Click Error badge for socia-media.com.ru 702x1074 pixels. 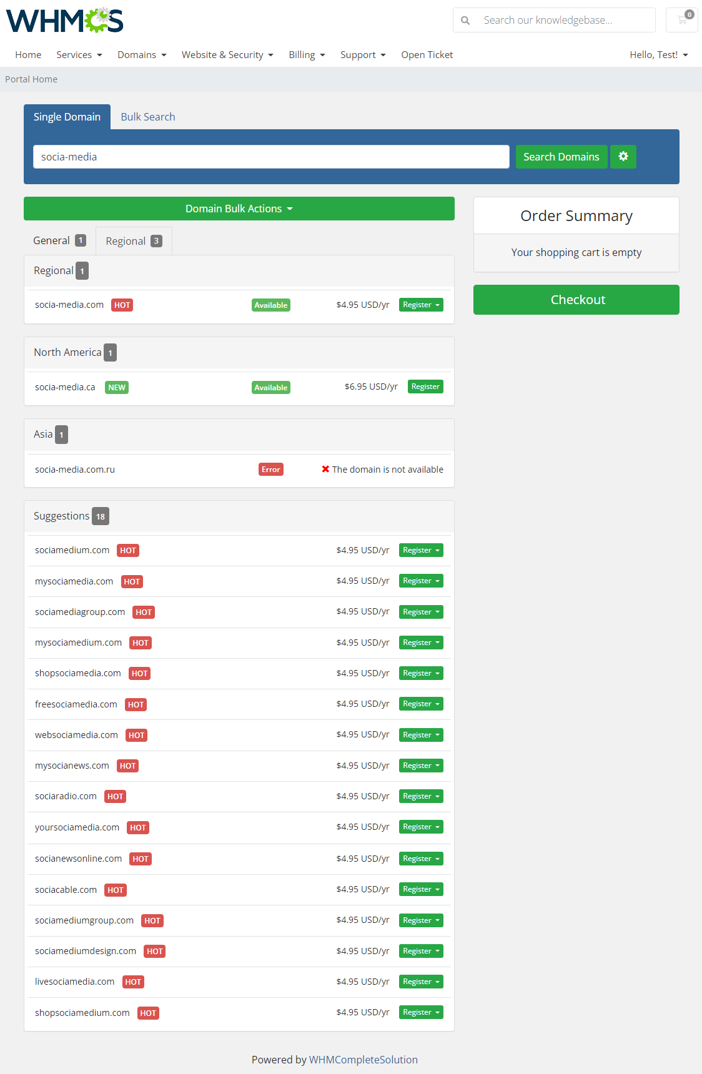pyautogui.click(x=271, y=470)
